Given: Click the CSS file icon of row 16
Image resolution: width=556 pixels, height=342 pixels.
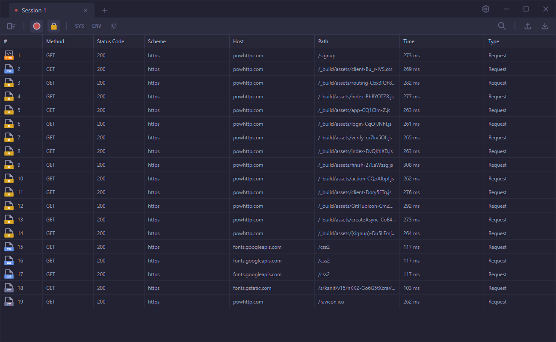Looking at the screenshot, I should click(9, 260).
